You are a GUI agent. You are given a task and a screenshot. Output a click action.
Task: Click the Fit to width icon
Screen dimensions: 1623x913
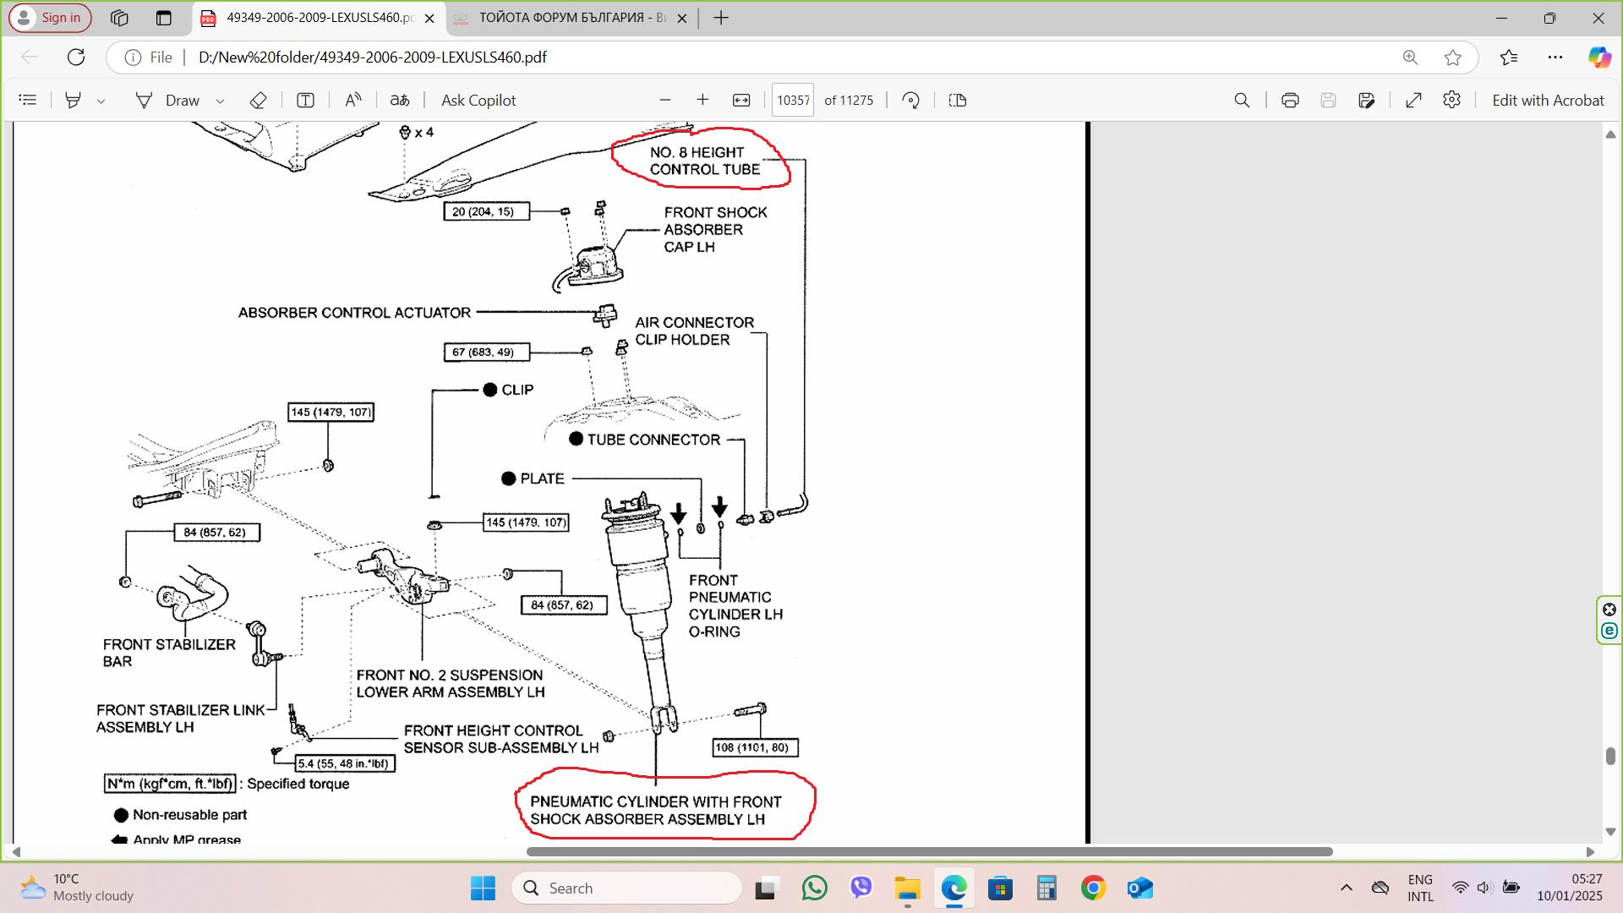[x=741, y=100]
